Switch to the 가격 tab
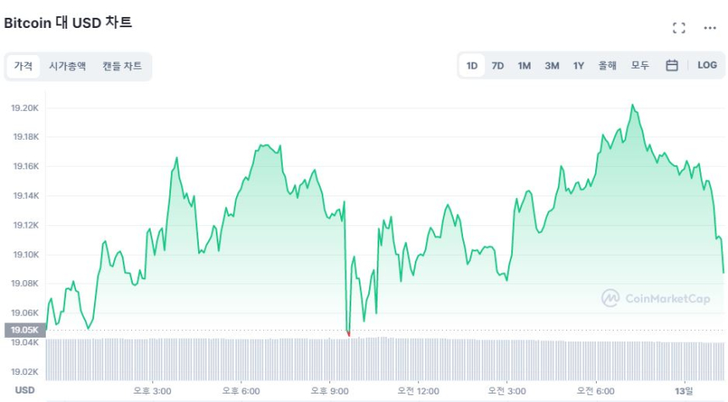Viewport: 728px width, 402px height. click(23, 66)
